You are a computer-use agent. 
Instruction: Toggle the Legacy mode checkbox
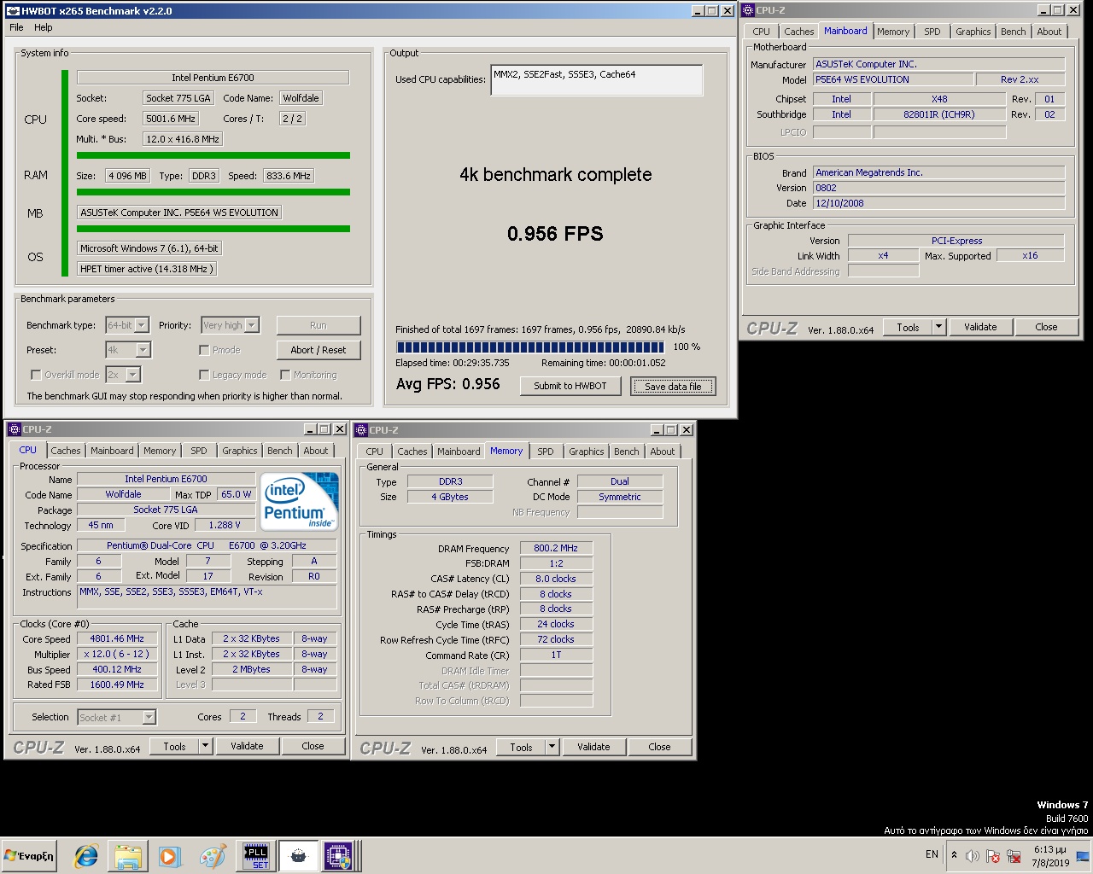coord(204,375)
